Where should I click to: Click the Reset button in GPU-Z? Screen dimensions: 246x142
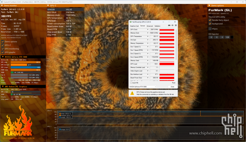coord(174,83)
